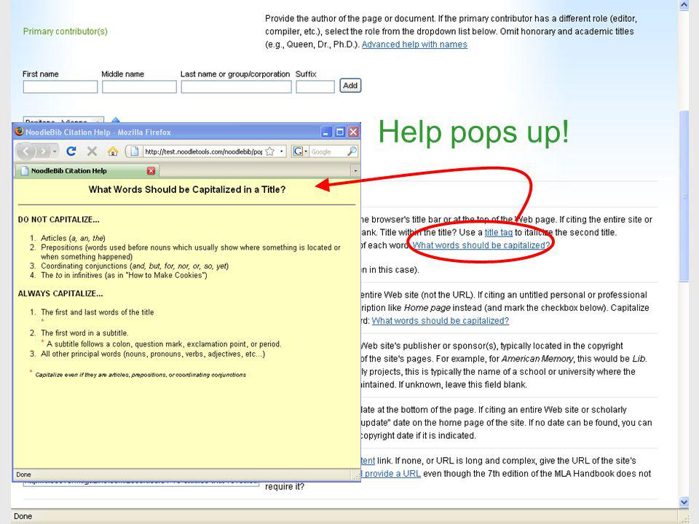Click circled 'What words should be capitalized?' link
Image resolution: width=699 pixels, height=524 pixels.
pos(481,245)
